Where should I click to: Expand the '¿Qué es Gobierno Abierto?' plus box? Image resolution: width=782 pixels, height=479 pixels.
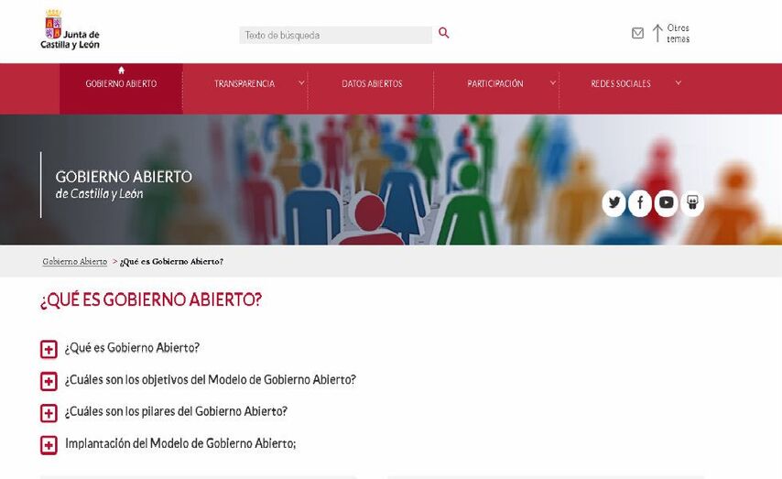[x=49, y=349]
